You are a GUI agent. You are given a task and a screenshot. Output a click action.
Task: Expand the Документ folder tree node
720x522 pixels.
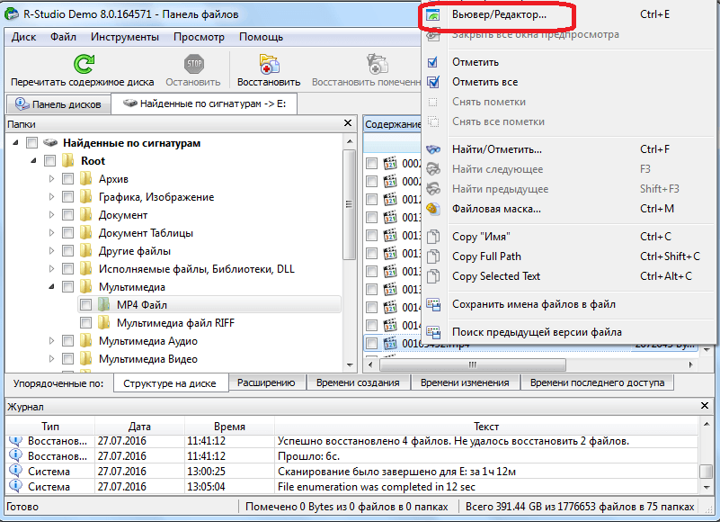(52, 215)
